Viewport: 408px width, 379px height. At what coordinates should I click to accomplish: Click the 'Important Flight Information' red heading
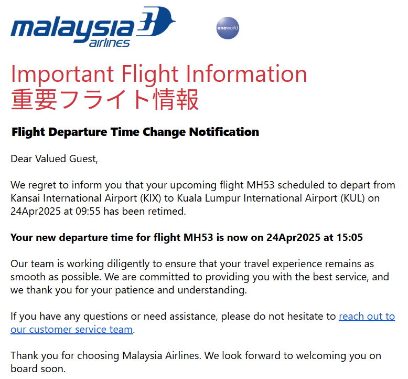click(159, 74)
